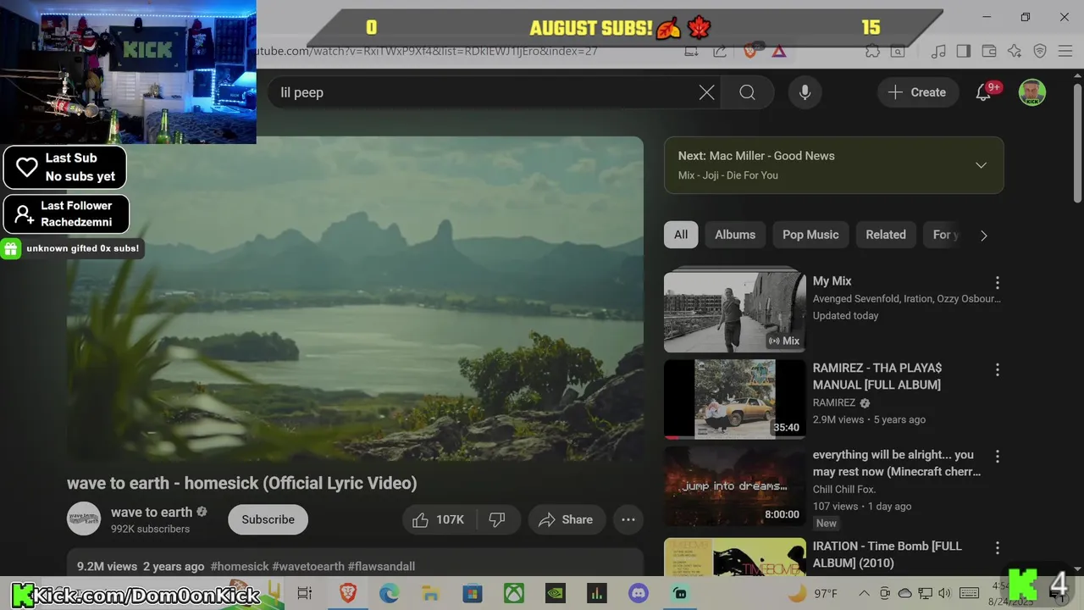Click the Brave Shields lion icon
The width and height of the screenshot is (1084, 610).
coord(749,51)
